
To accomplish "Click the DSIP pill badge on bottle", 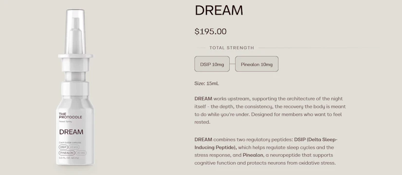I will [63, 147].
